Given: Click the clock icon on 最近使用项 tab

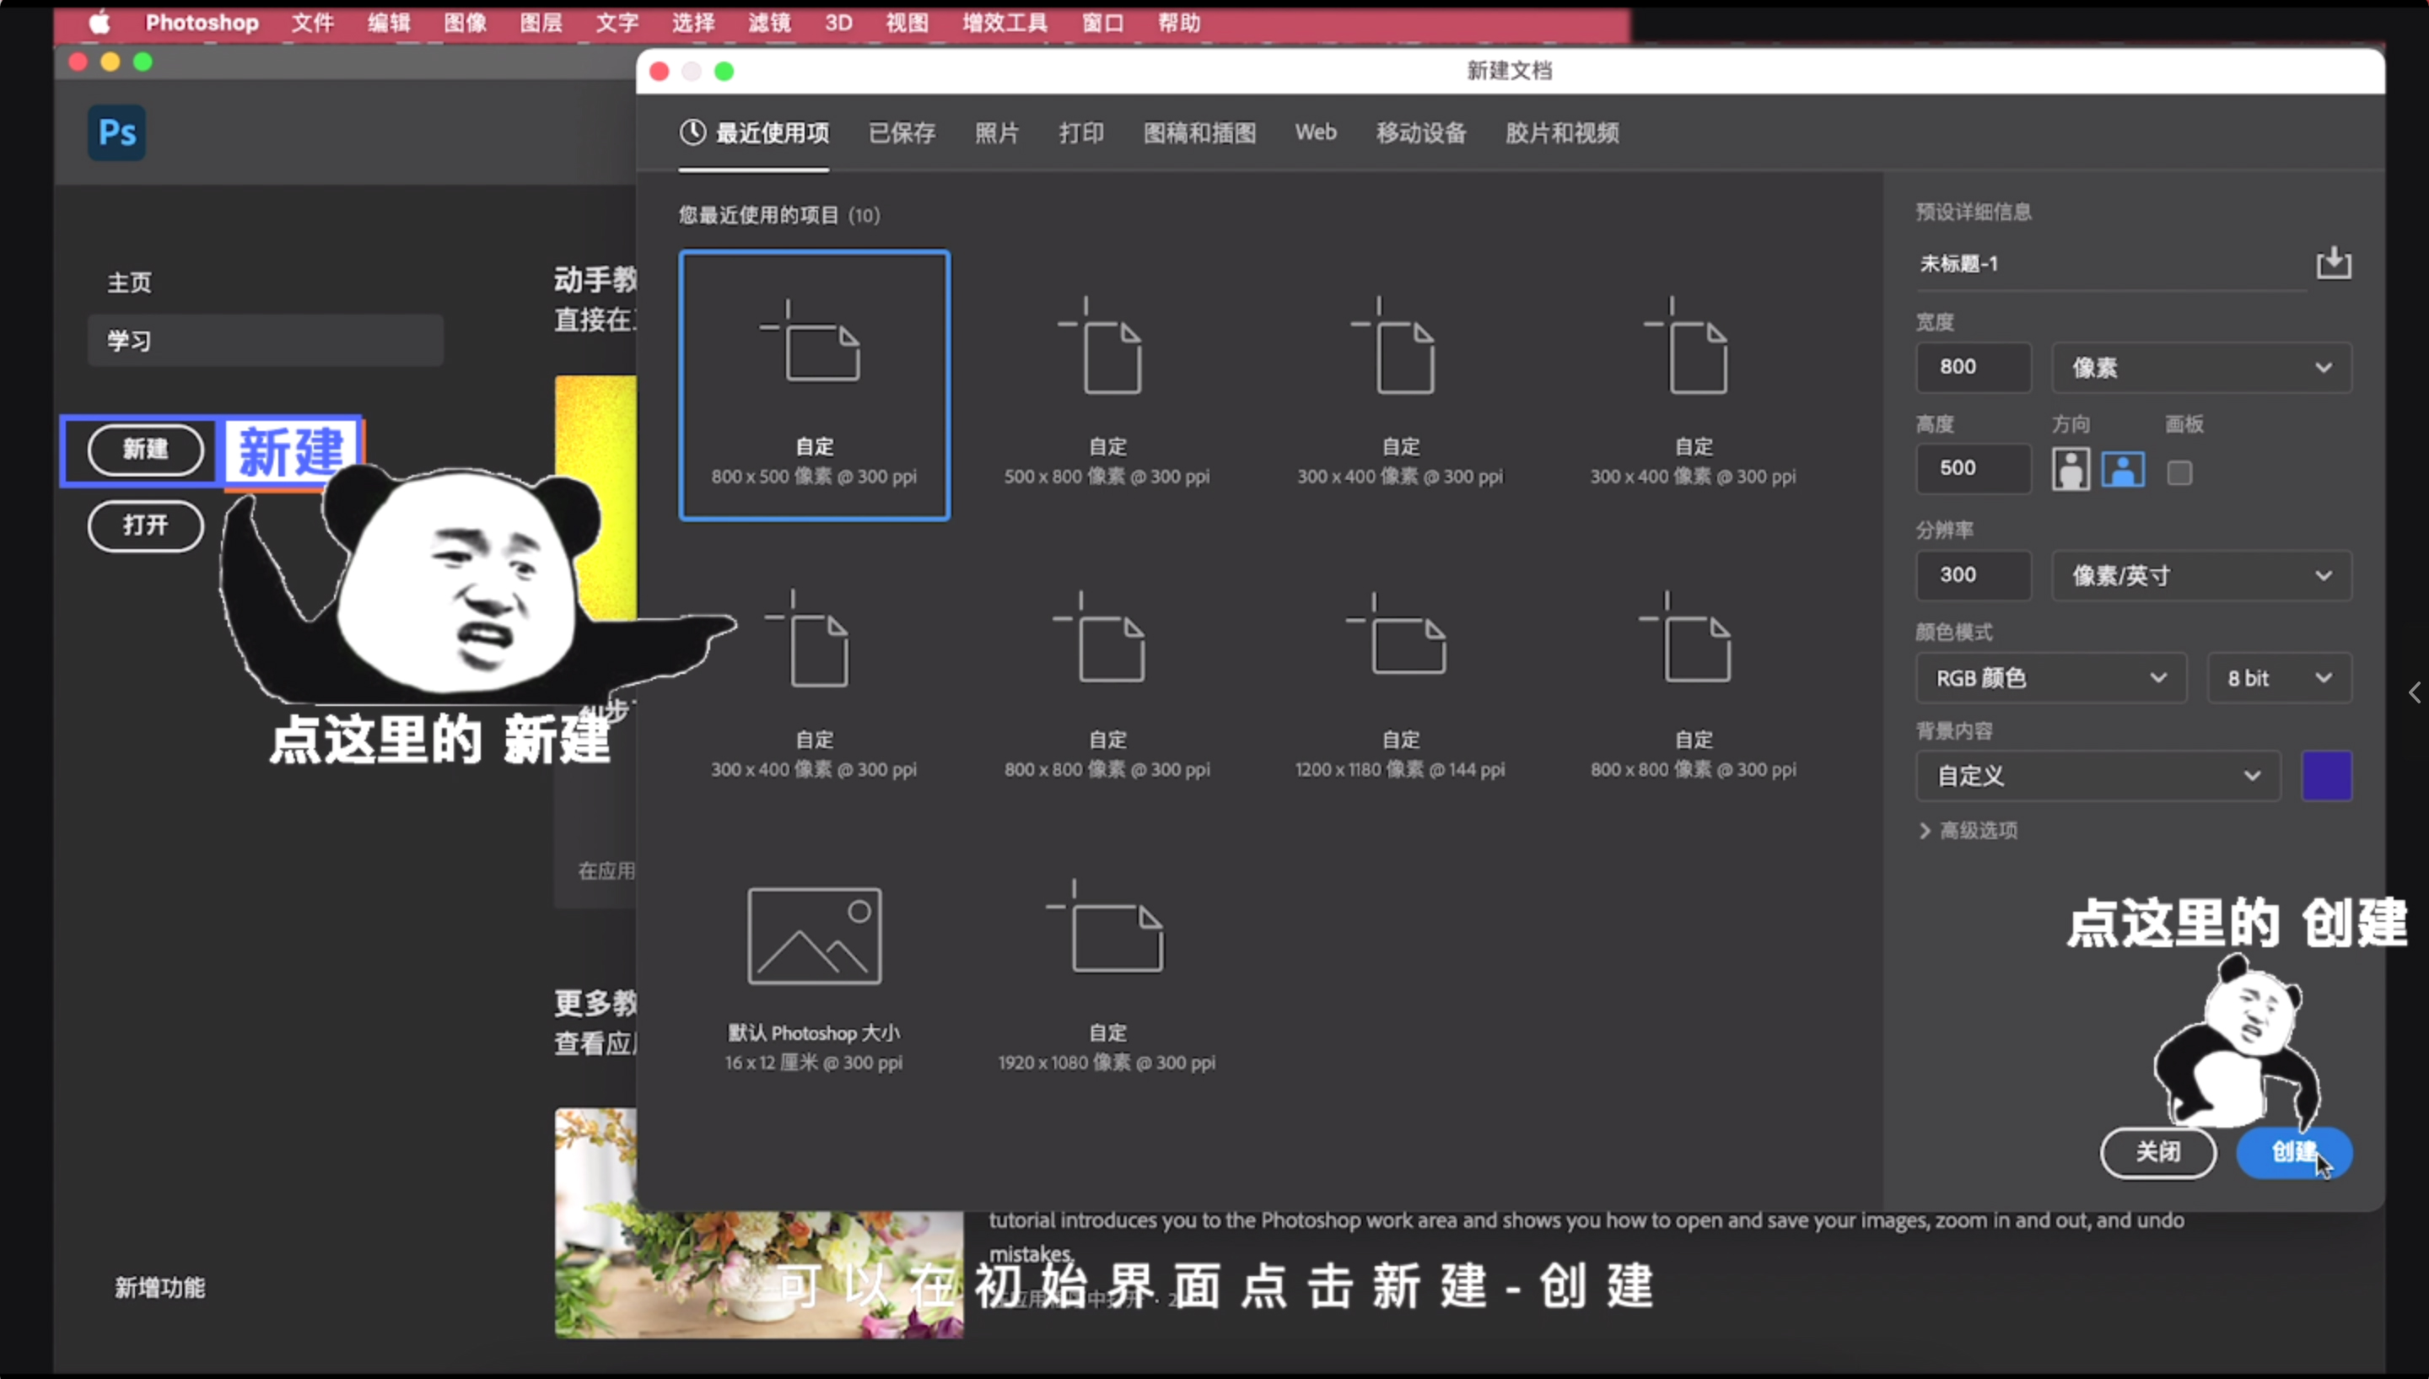Looking at the screenshot, I should point(692,132).
